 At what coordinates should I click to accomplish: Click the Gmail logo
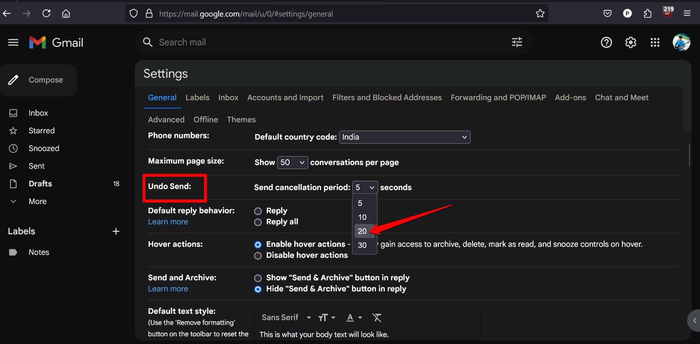pos(56,43)
